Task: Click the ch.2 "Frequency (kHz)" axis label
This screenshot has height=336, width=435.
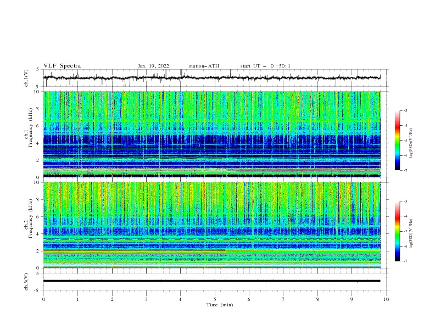Action: (x=31, y=219)
